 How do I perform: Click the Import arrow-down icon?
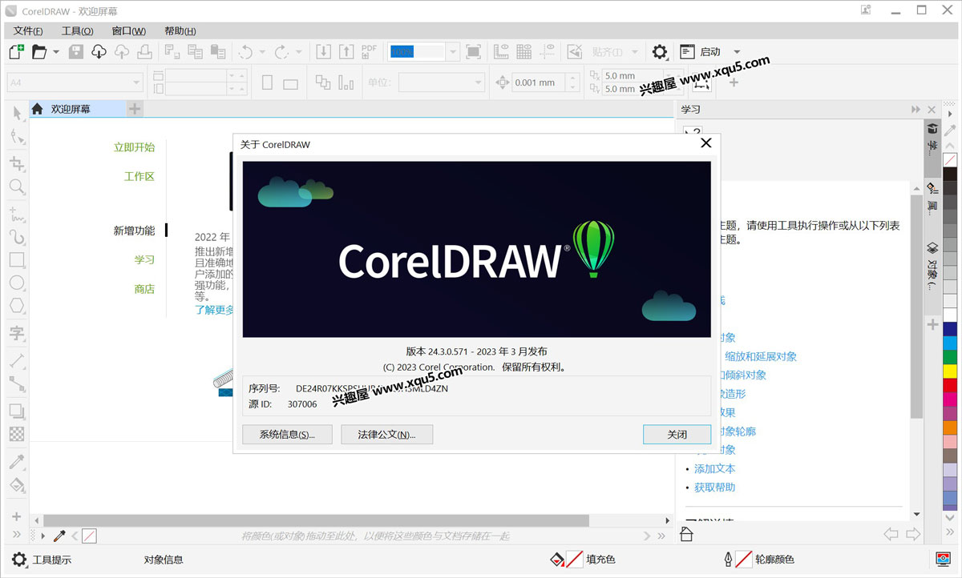[x=323, y=52]
